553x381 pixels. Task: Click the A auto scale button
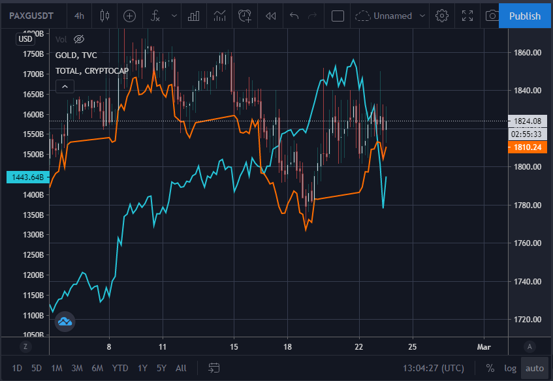tap(529, 347)
